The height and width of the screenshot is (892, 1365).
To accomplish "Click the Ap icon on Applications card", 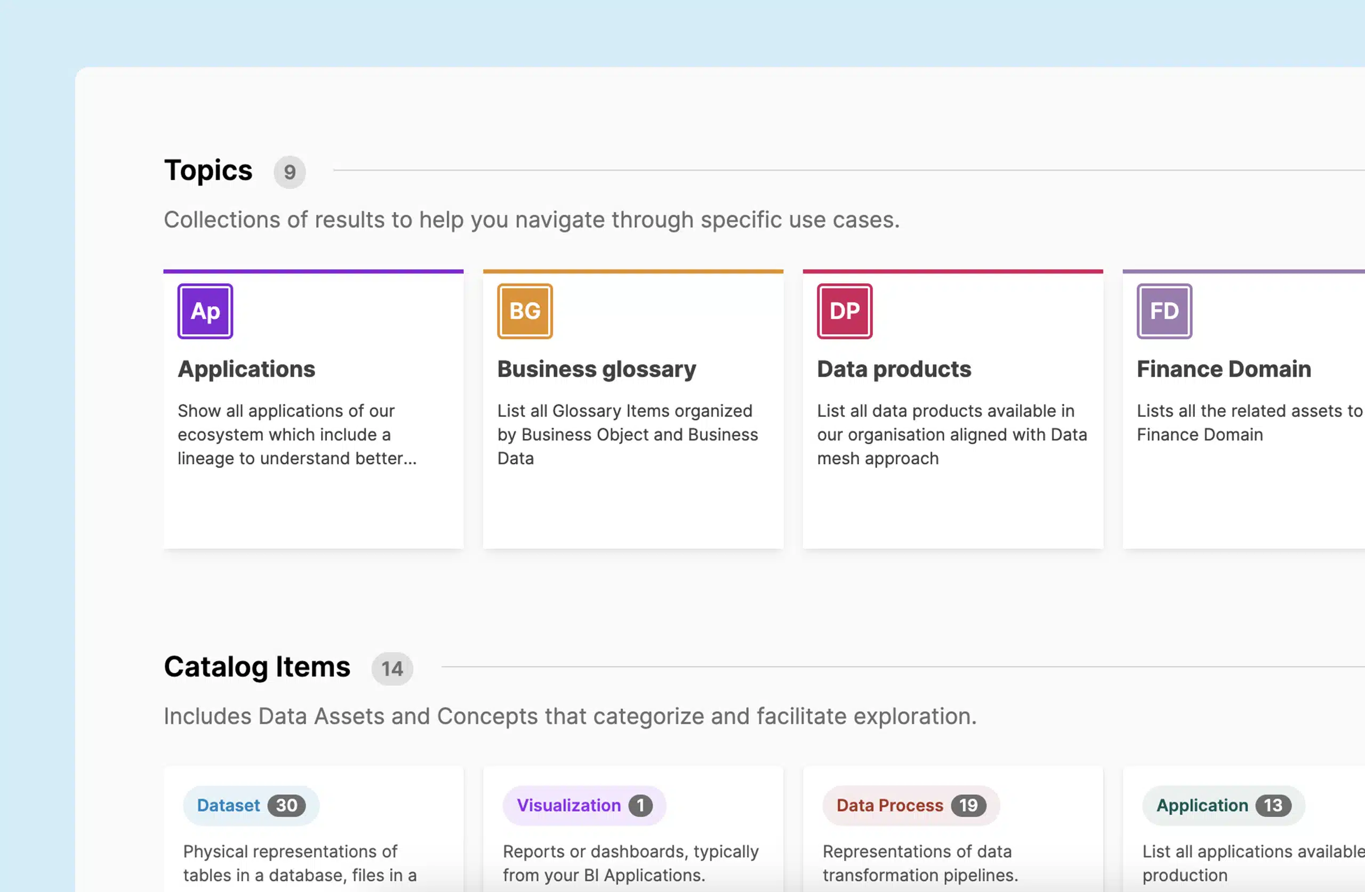I will click(x=205, y=311).
